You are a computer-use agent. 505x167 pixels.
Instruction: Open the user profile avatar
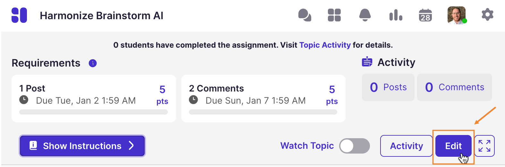tap(456, 15)
